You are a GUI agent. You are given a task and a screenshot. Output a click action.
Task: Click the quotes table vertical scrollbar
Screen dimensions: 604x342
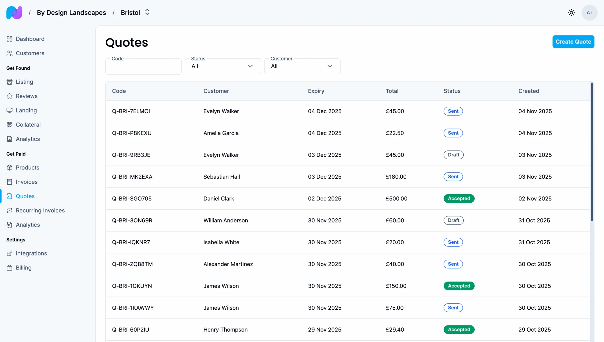coord(592,152)
